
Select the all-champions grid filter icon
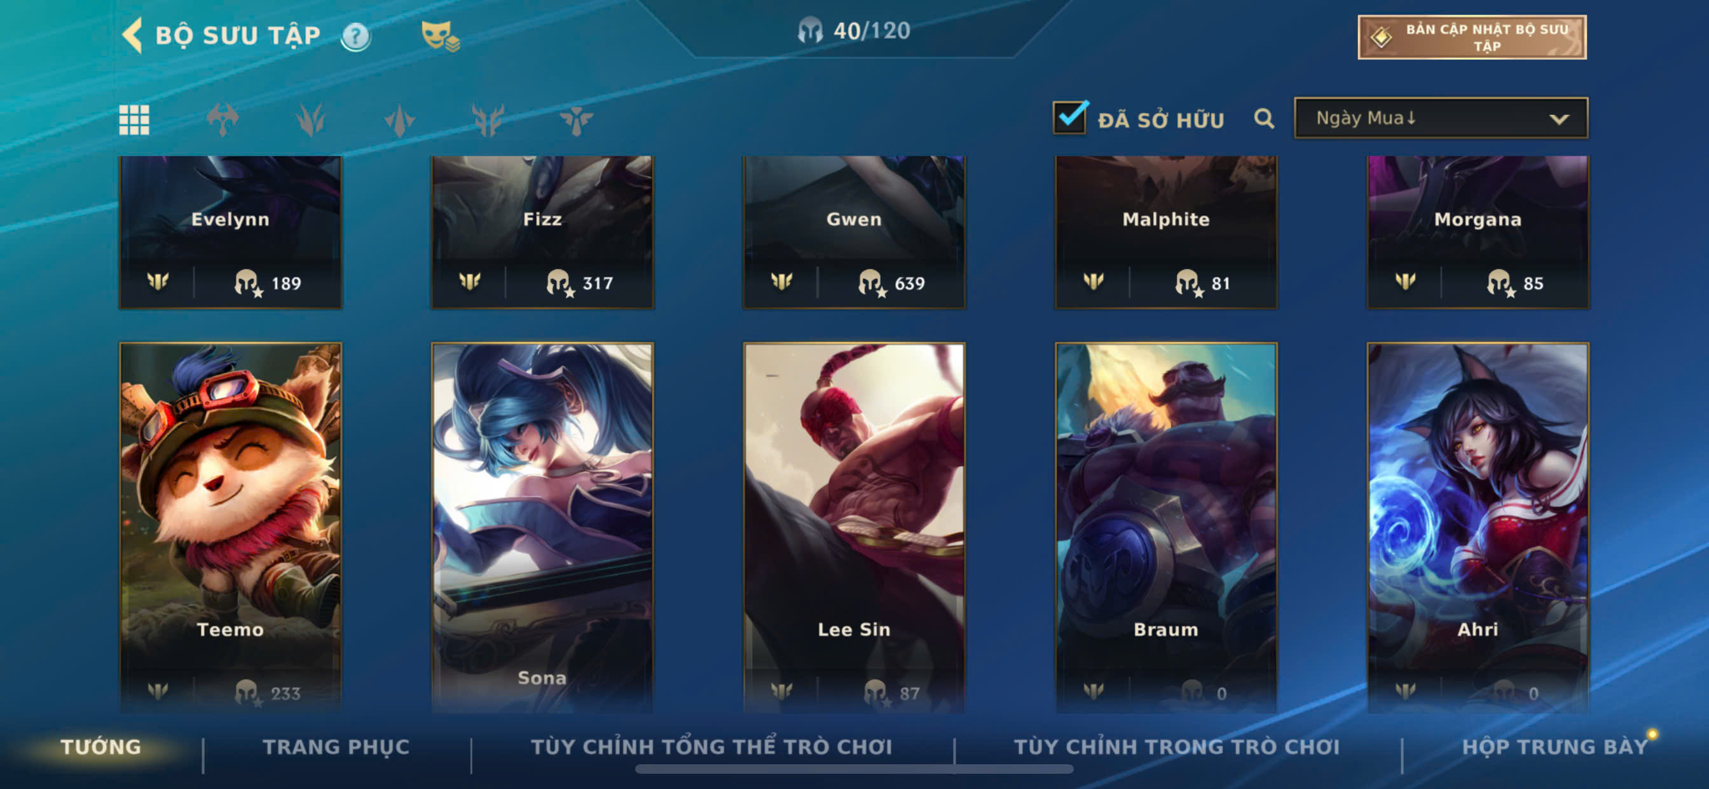tap(134, 120)
